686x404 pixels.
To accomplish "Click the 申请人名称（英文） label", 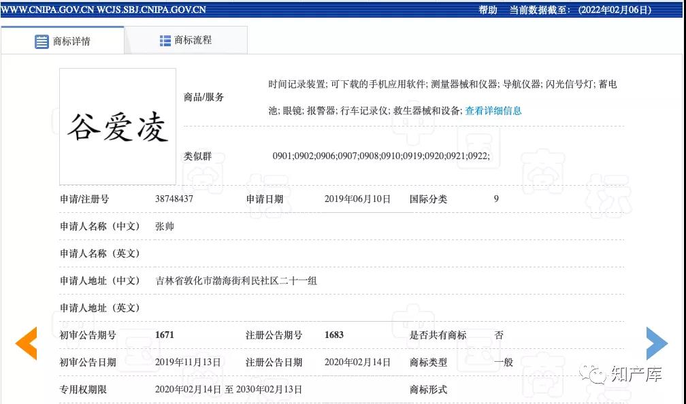I will tap(100, 253).
